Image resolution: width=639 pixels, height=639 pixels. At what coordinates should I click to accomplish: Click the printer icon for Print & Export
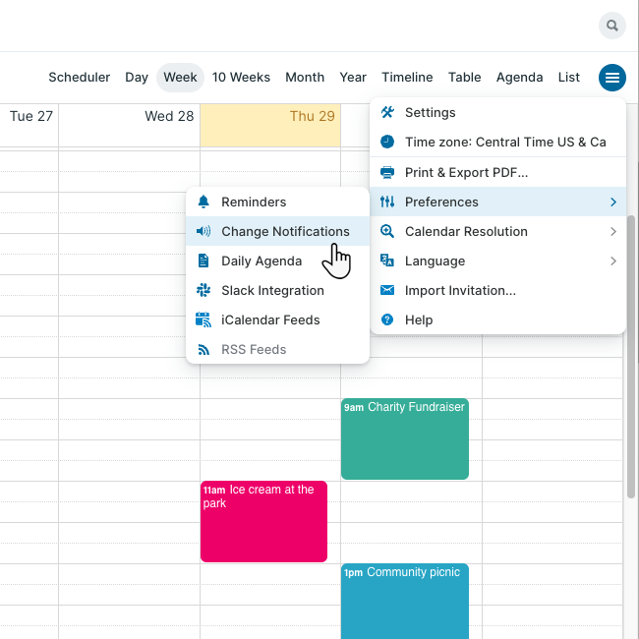pyautogui.click(x=387, y=172)
